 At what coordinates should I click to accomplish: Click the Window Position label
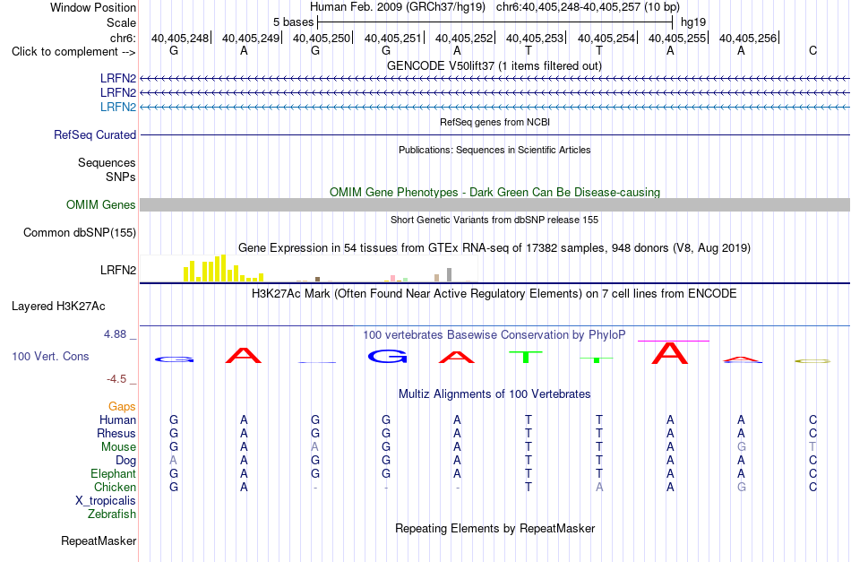(93, 7)
